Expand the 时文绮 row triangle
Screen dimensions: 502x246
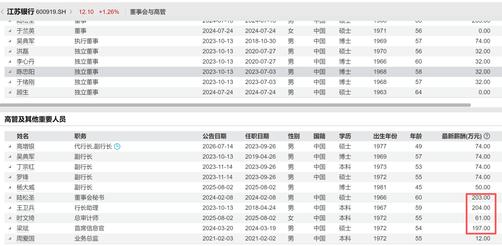[10, 218]
